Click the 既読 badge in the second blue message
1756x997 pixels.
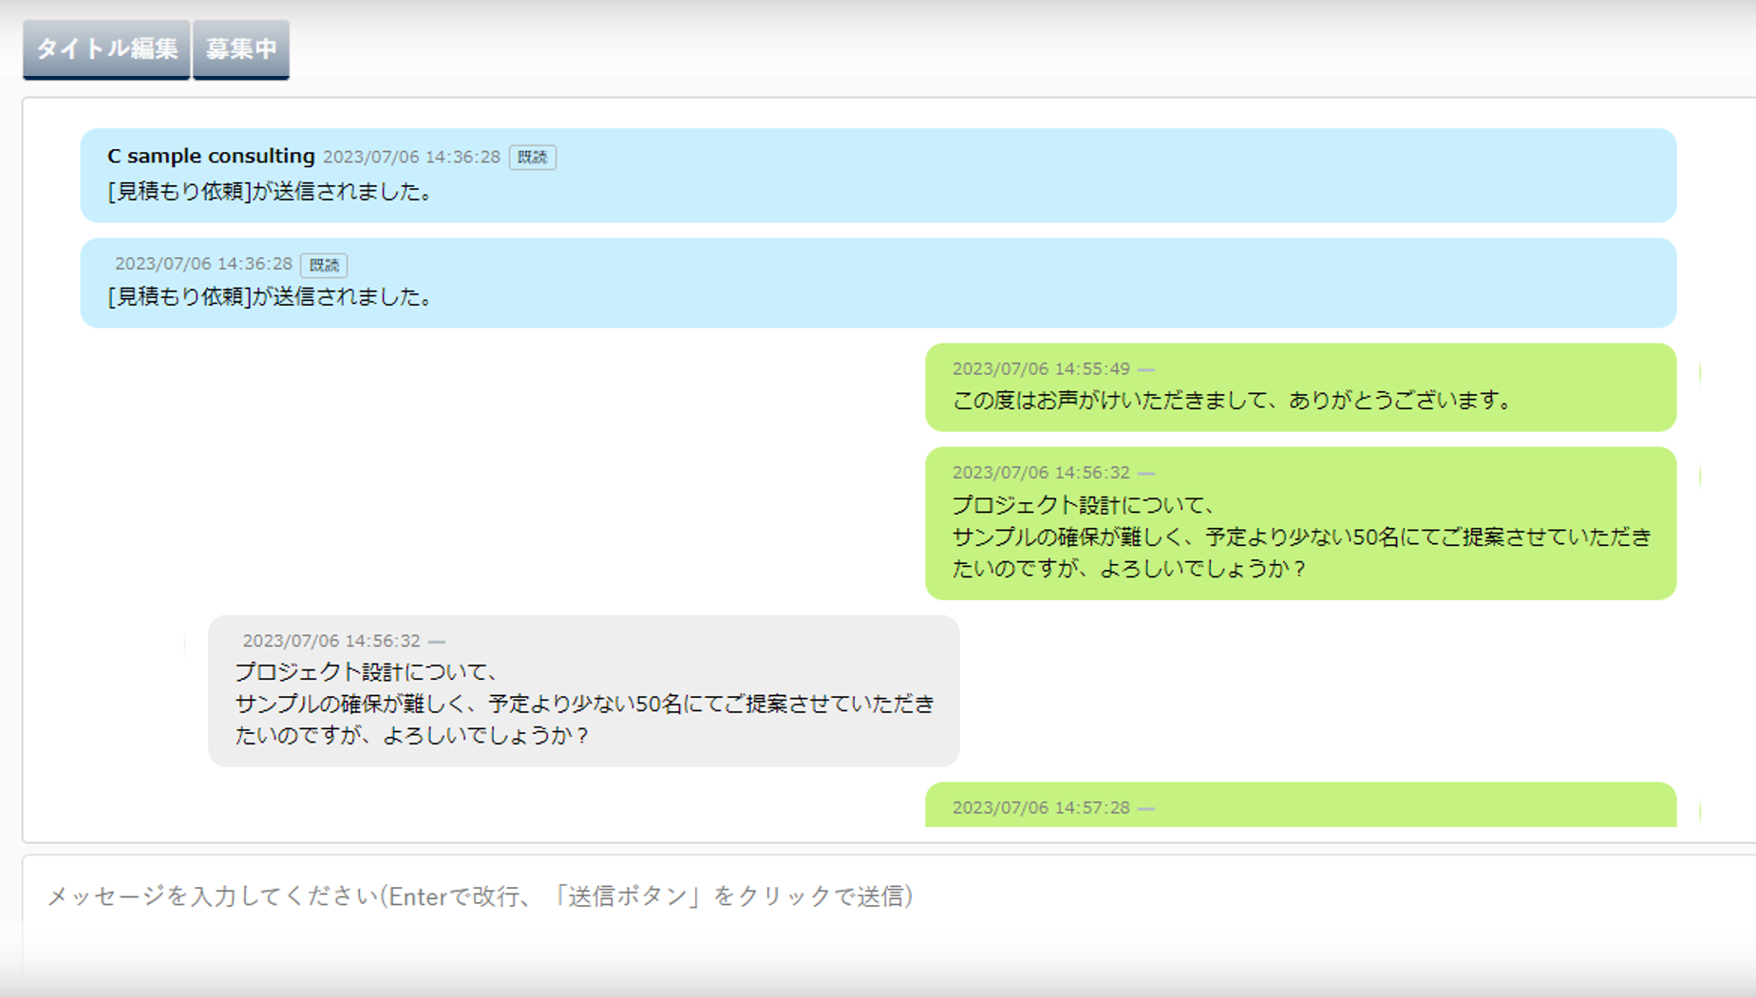[x=324, y=265]
